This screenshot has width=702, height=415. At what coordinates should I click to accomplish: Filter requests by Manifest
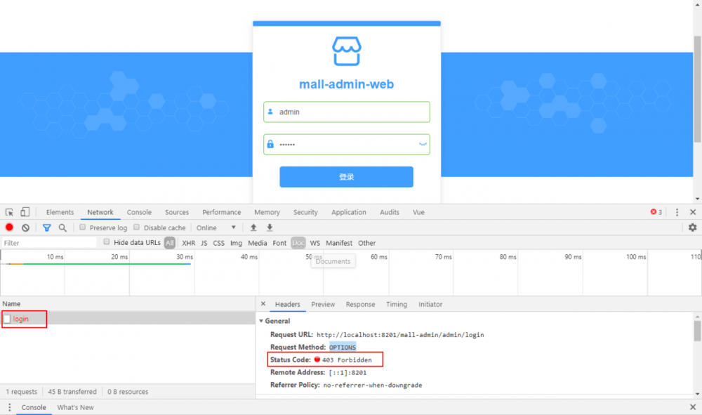coord(339,243)
